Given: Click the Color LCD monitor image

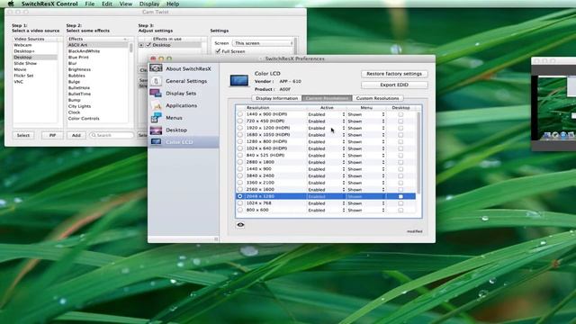Looking at the screenshot, I should click(x=239, y=80).
